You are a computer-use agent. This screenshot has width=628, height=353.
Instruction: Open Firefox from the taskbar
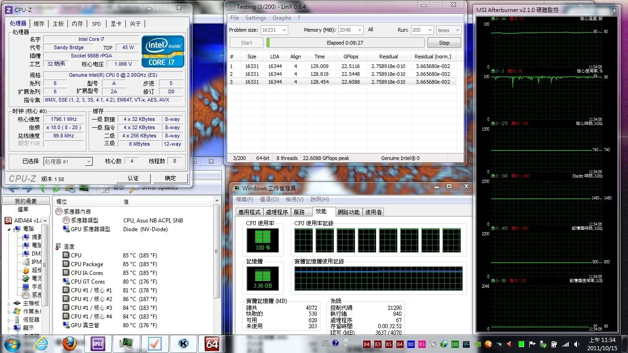click(x=69, y=343)
